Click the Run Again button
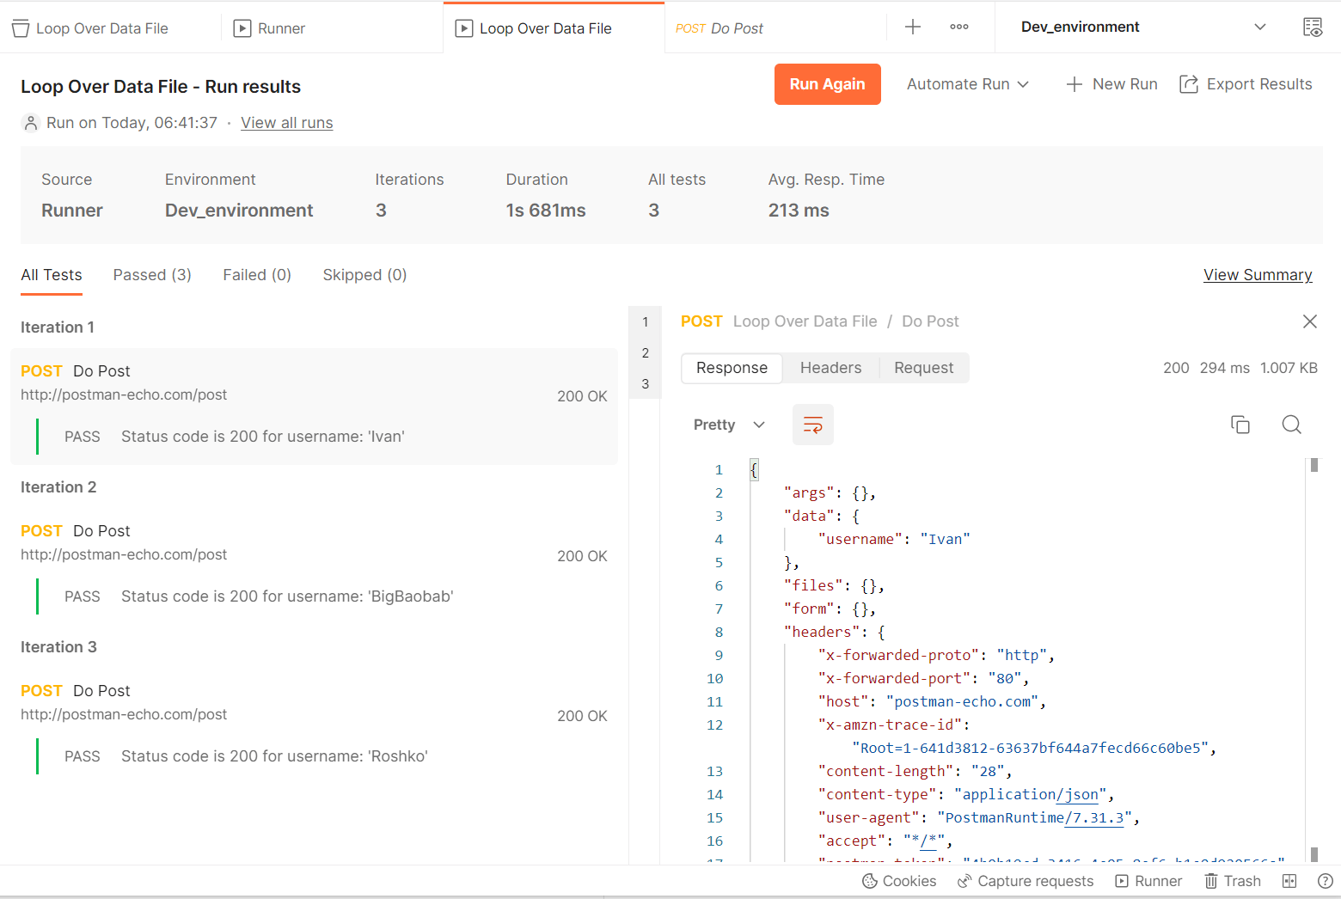This screenshot has height=899, width=1341. click(x=827, y=83)
